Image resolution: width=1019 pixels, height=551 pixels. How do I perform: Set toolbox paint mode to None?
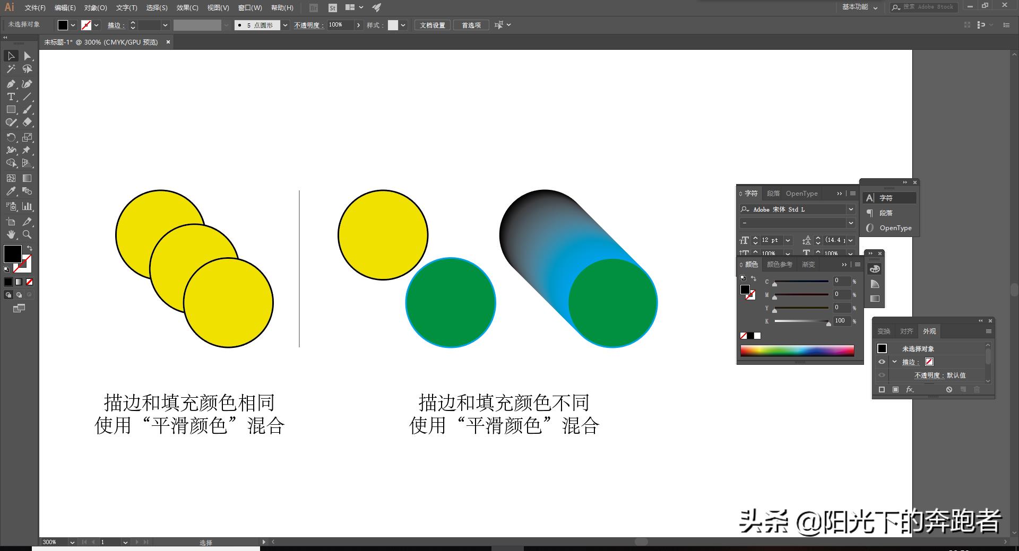tap(30, 282)
